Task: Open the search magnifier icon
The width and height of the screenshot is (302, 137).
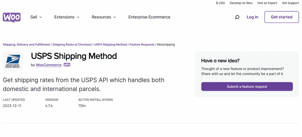Action: (x=237, y=17)
